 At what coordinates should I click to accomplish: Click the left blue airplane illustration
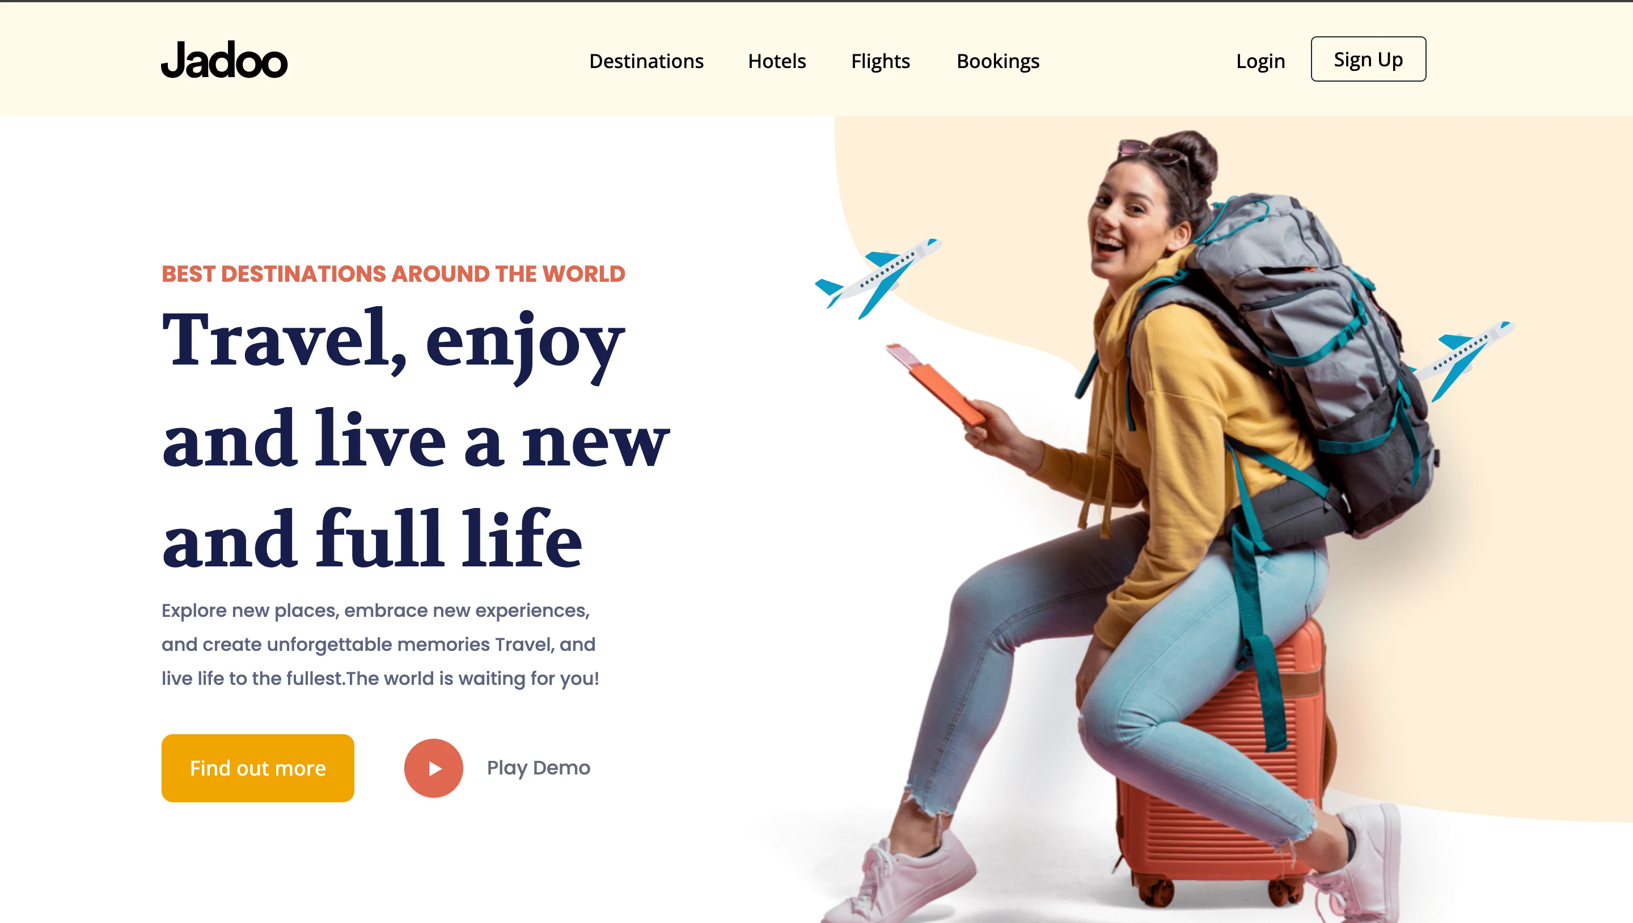[877, 278]
